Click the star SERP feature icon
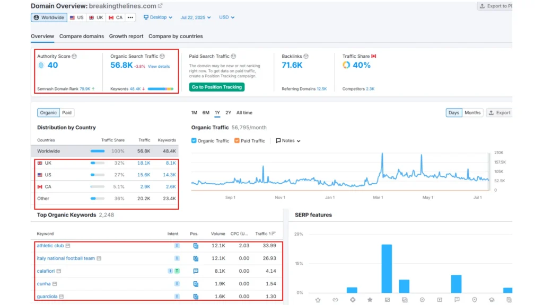Screen dimensions: 543x305 (x=370, y=300)
